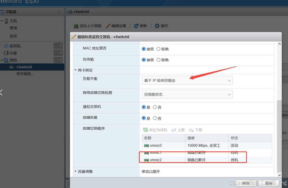Viewport: 288px width, 188px height.
Task: Open 管理 under 主机 in the navigator
Action: pyautogui.click(x=13, y=28)
